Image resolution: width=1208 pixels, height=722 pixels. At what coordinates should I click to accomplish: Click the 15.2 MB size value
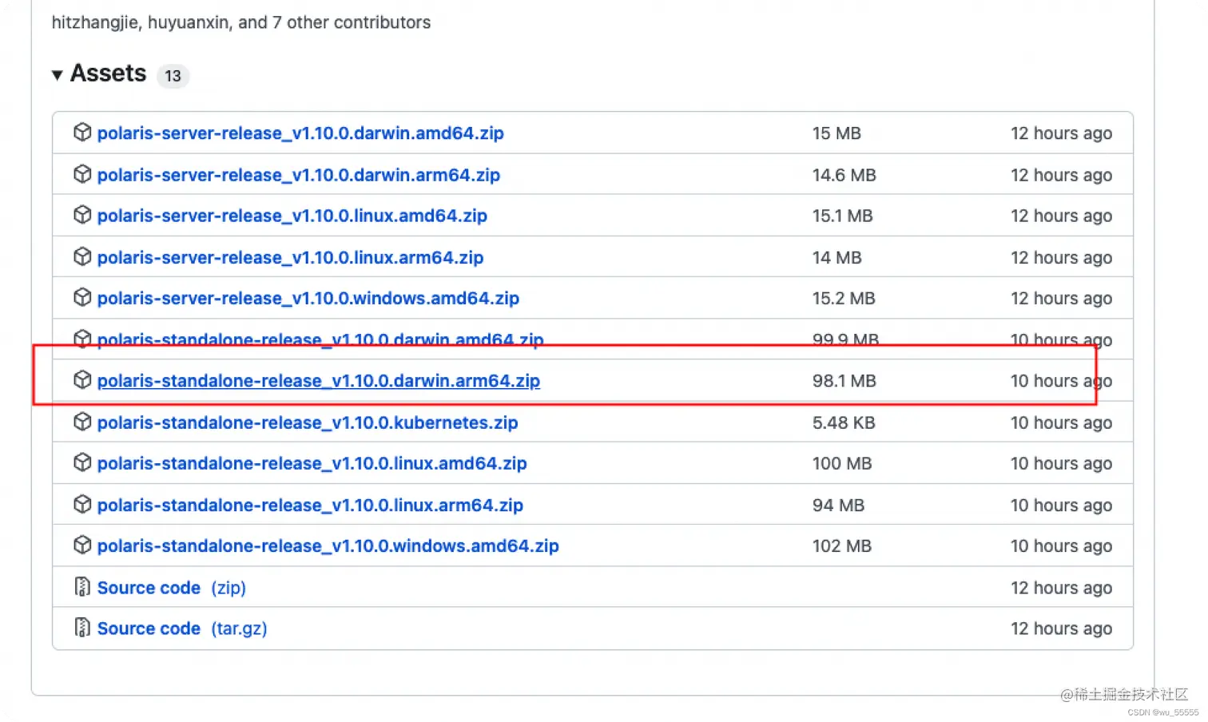pos(844,298)
